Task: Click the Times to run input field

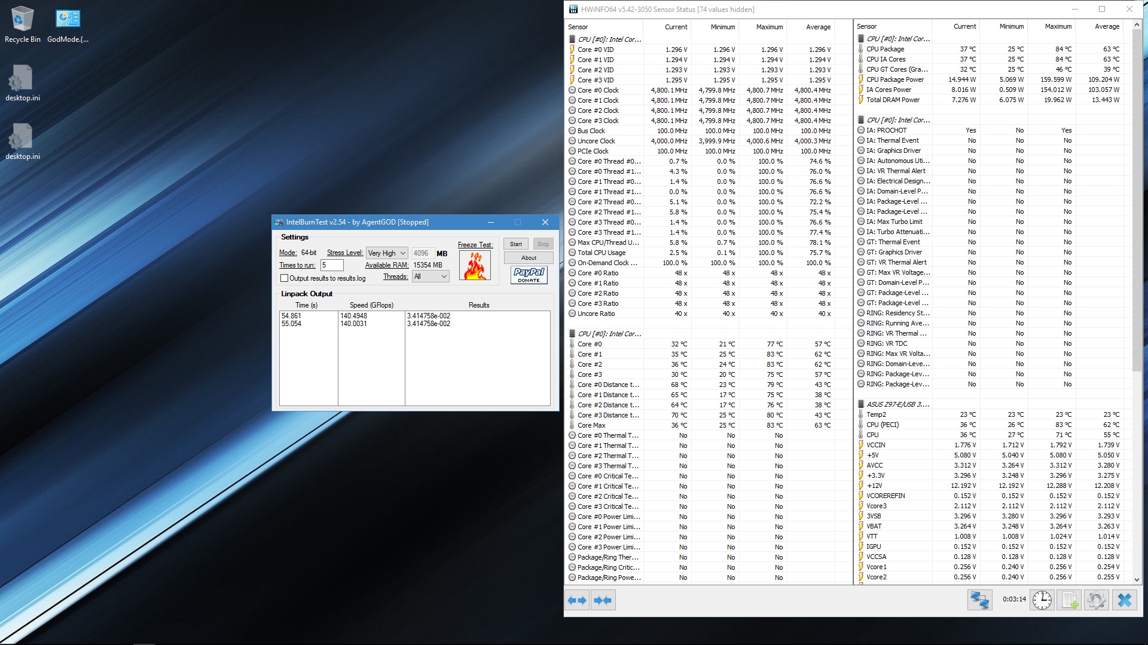Action: click(332, 265)
